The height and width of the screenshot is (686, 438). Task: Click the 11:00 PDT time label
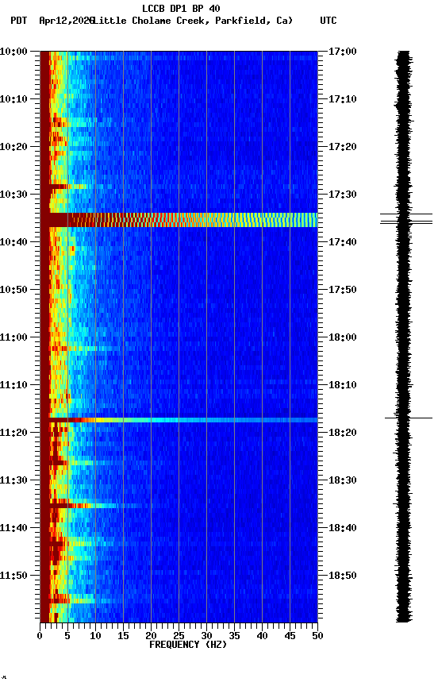pos(13,337)
